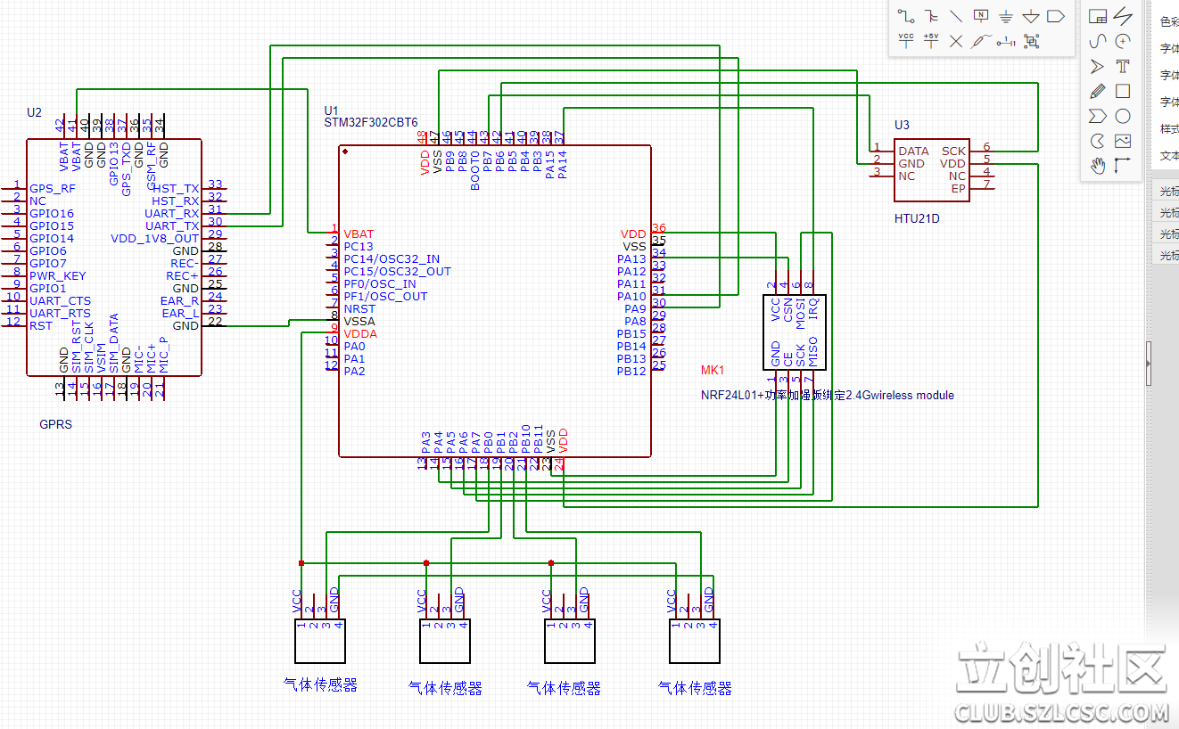Select the Bus Entry diagonal line tool

click(956, 16)
